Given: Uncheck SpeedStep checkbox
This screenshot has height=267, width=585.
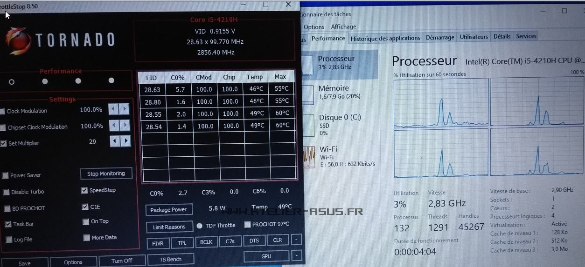Looking at the screenshot, I should click(x=84, y=190).
